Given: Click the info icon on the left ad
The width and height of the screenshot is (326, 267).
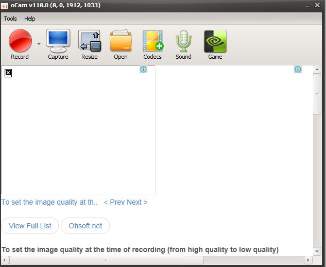Looking at the screenshot, I should coord(143,69).
